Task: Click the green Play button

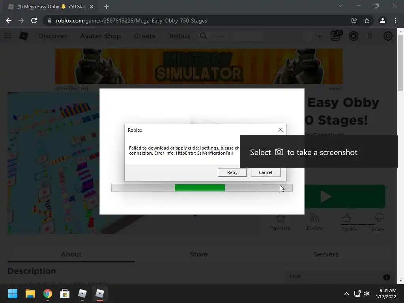Action: pos(345,196)
